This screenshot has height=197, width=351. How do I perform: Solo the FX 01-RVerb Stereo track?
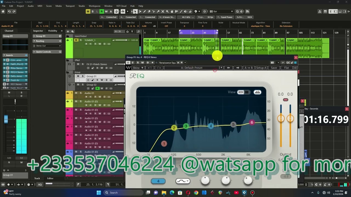pyautogui.click(x=83, y=64)
